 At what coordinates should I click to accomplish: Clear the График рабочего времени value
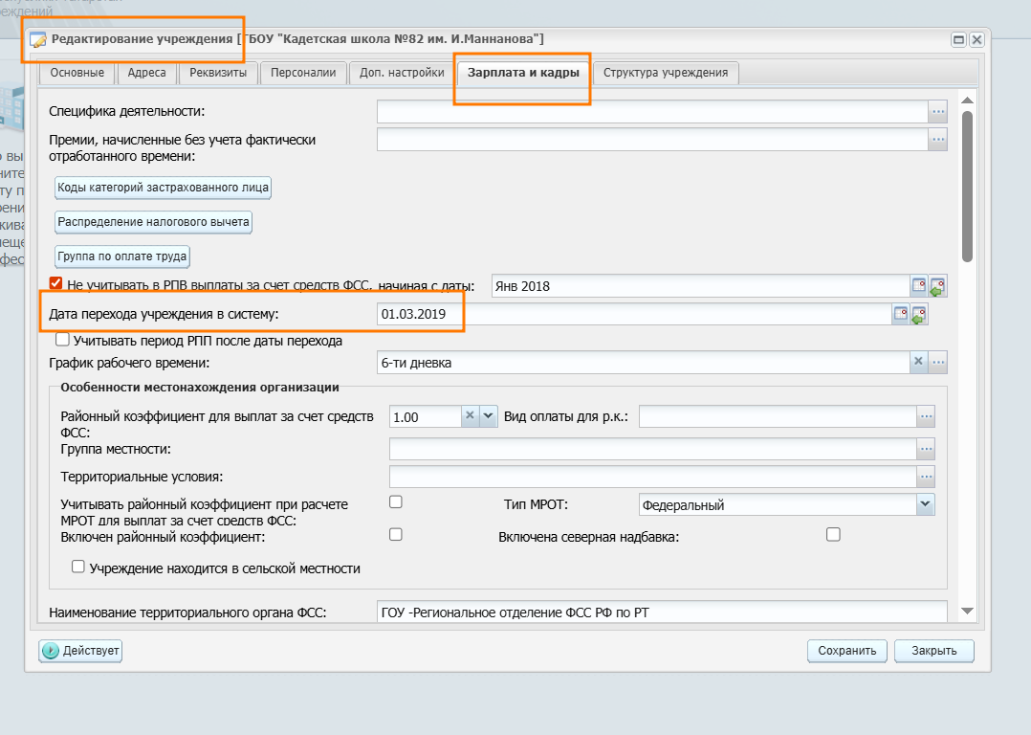[x=918, y=362]
